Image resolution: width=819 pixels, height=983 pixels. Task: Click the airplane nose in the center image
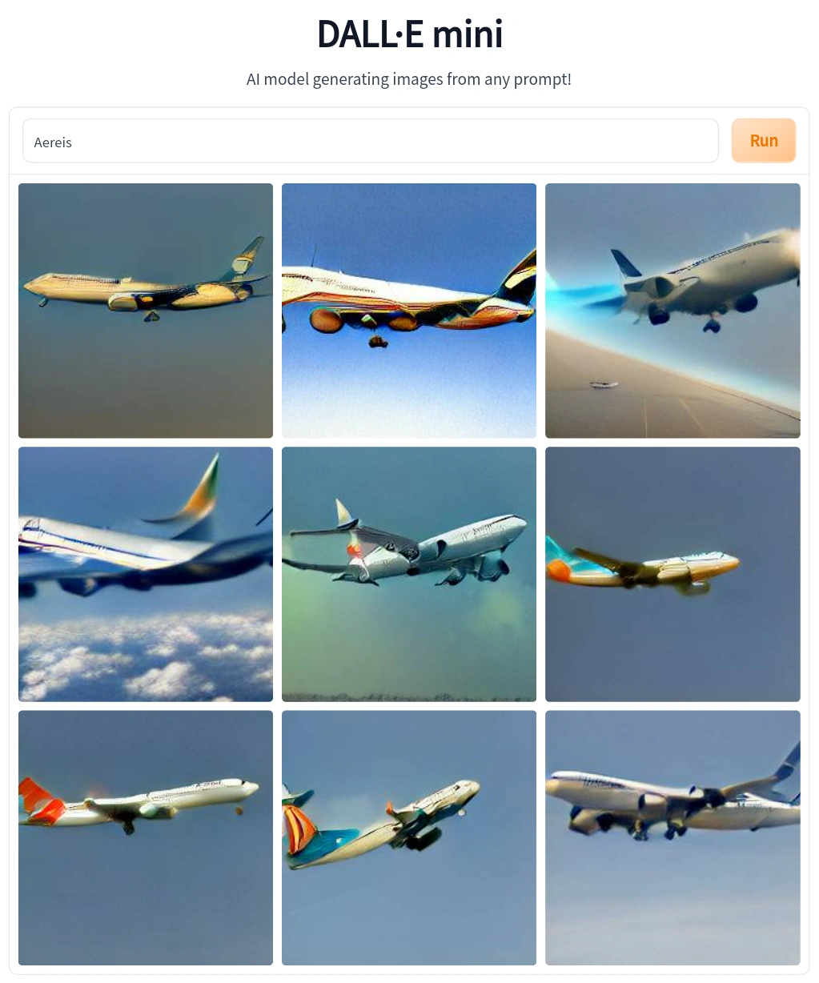point(516,523)
